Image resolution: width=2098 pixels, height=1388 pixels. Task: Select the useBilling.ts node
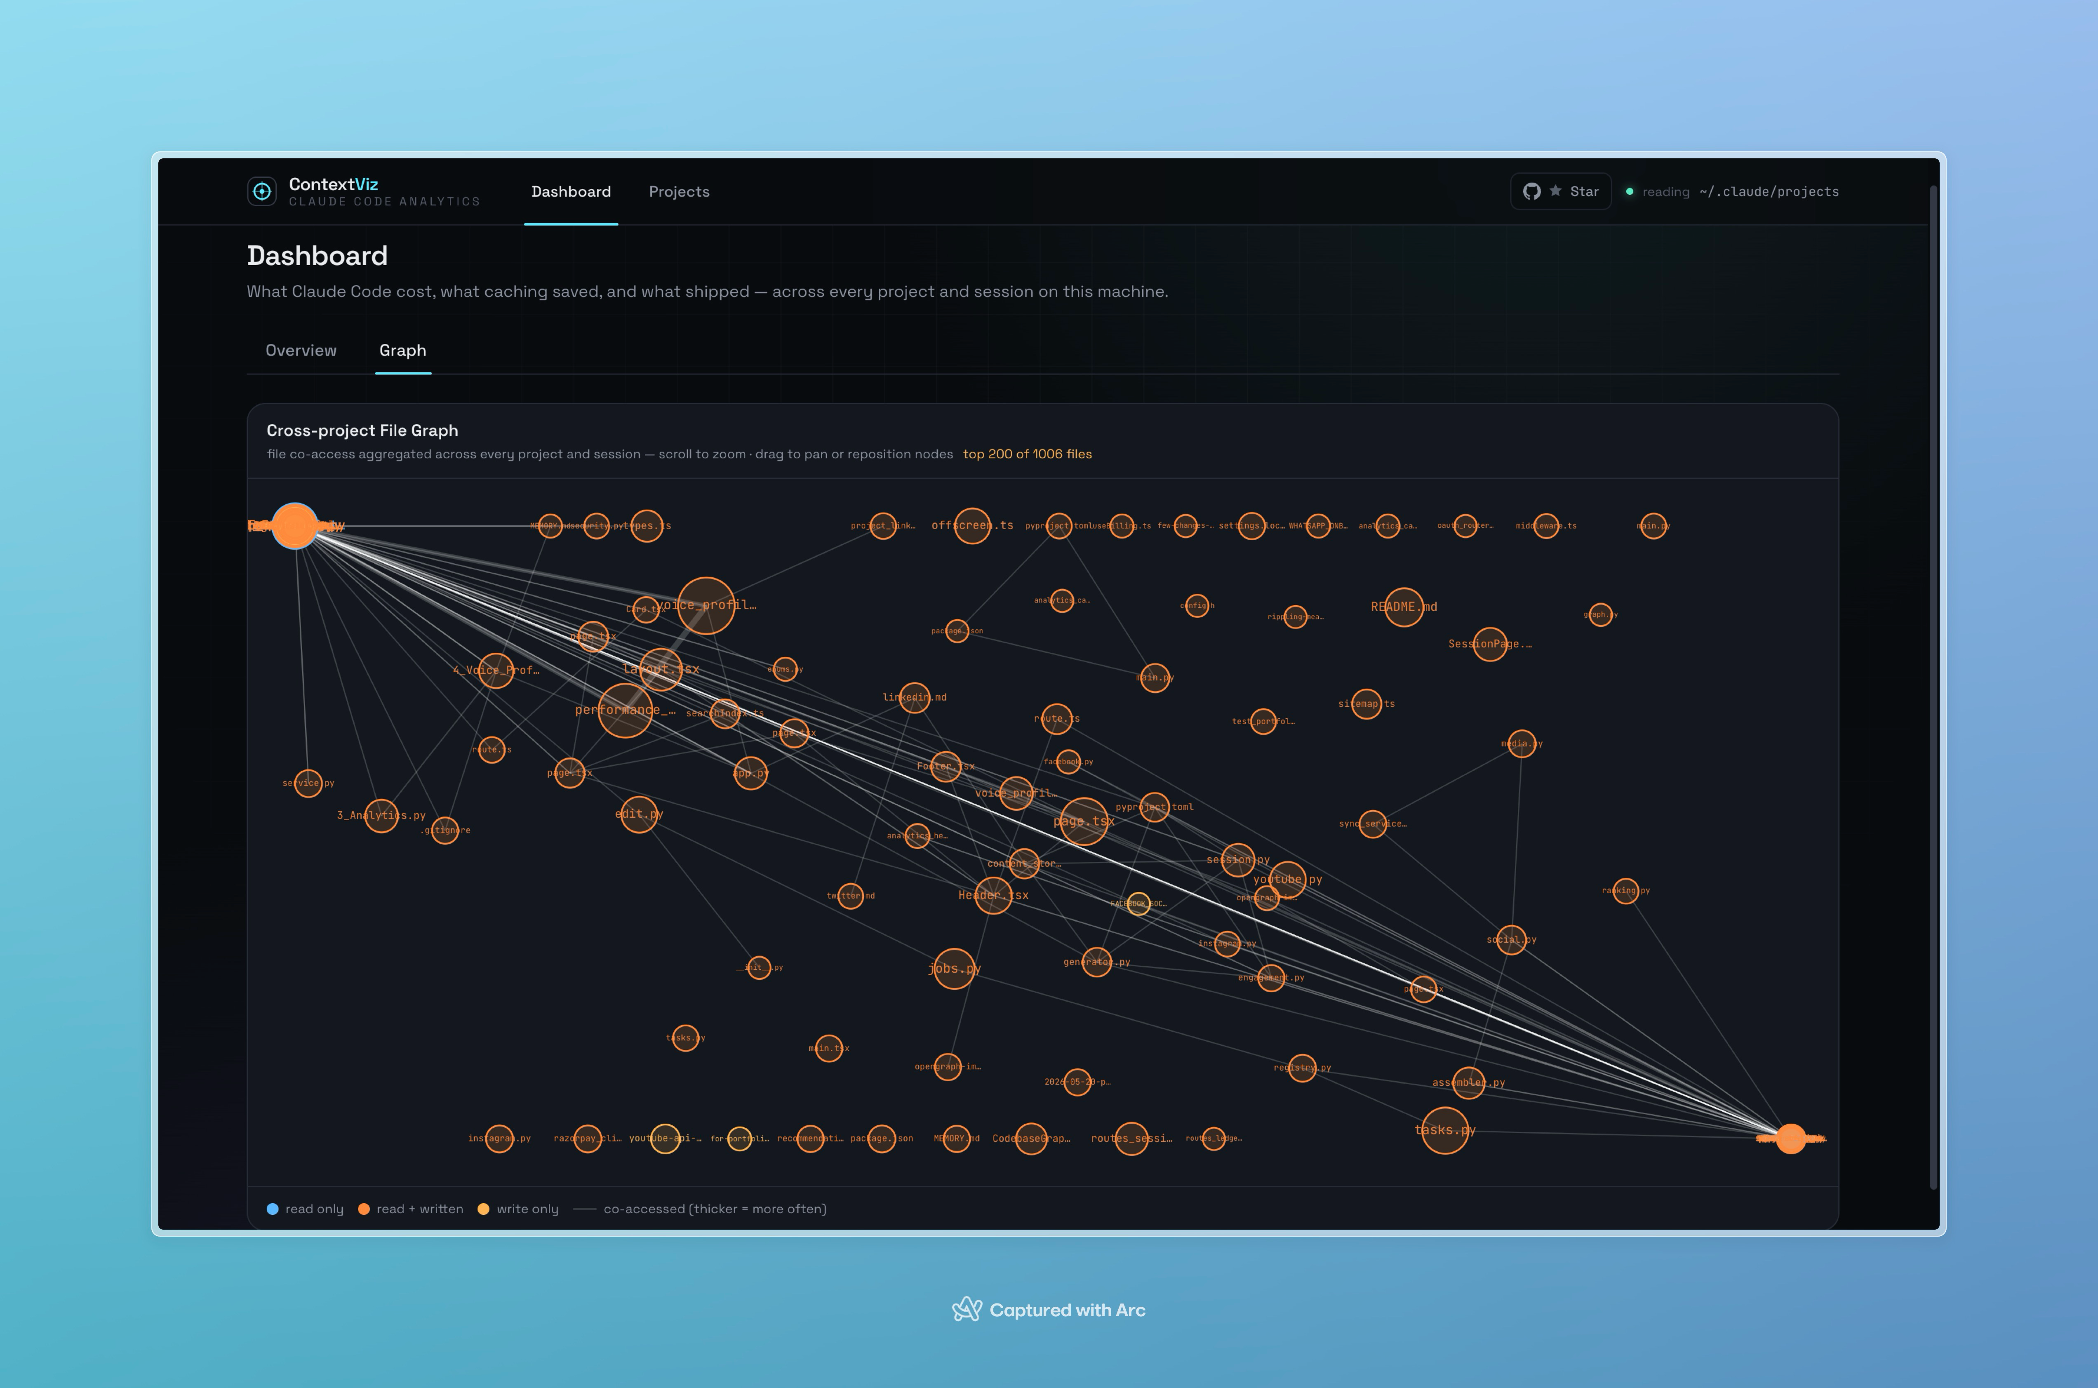pos(1121,526)
